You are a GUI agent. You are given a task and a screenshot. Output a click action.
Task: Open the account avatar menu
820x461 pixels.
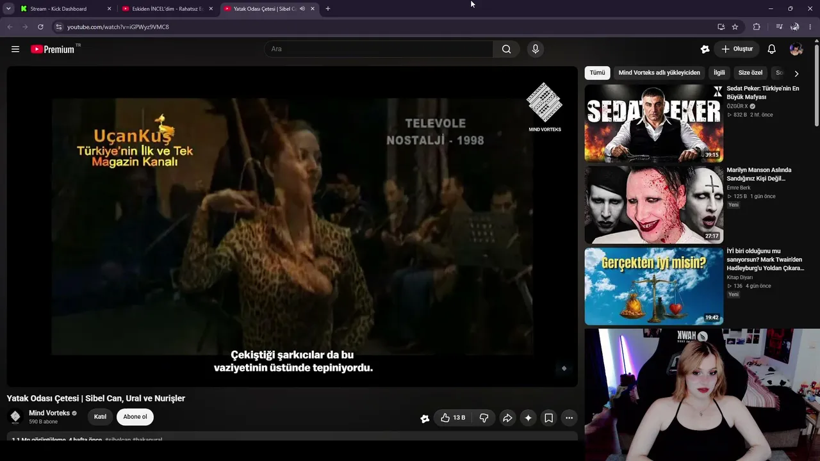(796, 49)
